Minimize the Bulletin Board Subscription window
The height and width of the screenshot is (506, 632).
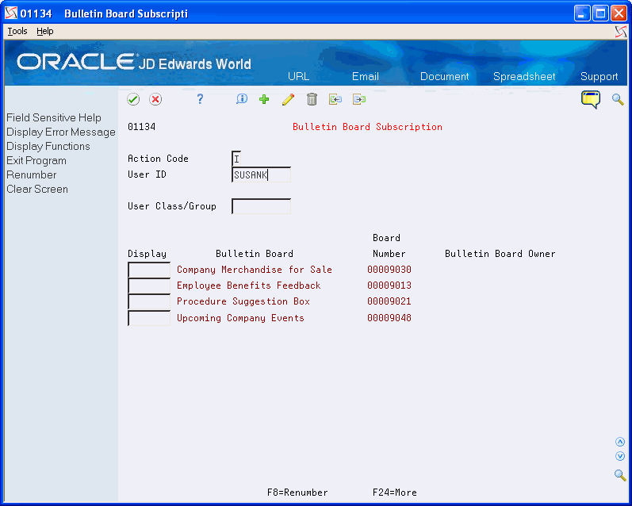(x=582, y=13)
